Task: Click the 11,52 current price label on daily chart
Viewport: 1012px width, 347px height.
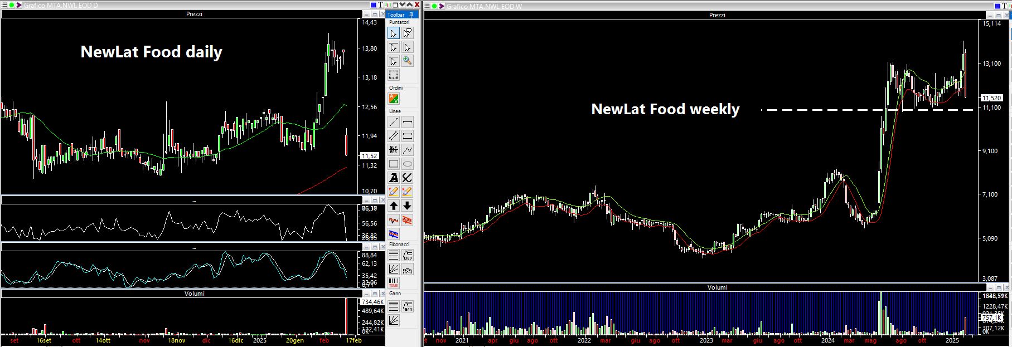Action: pyautogui.click(x=370, y=156)
